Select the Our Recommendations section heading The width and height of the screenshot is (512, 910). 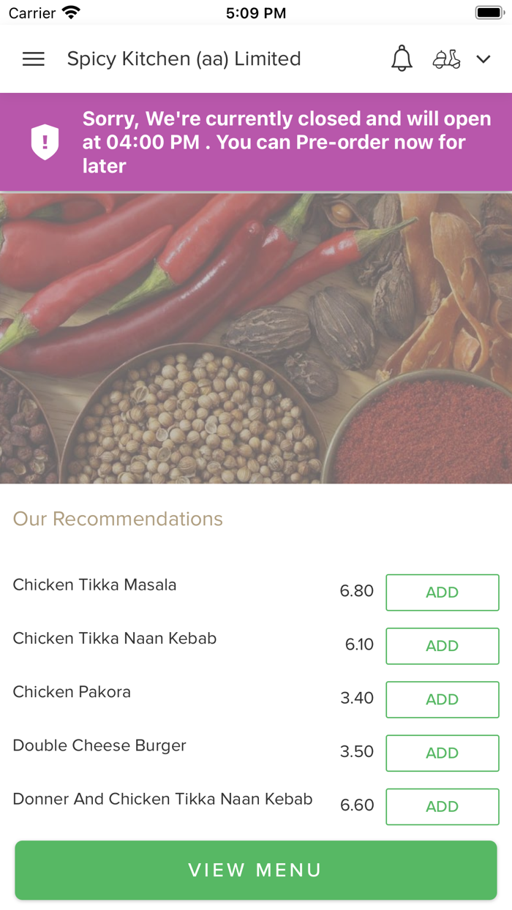(x=118, y=519)
